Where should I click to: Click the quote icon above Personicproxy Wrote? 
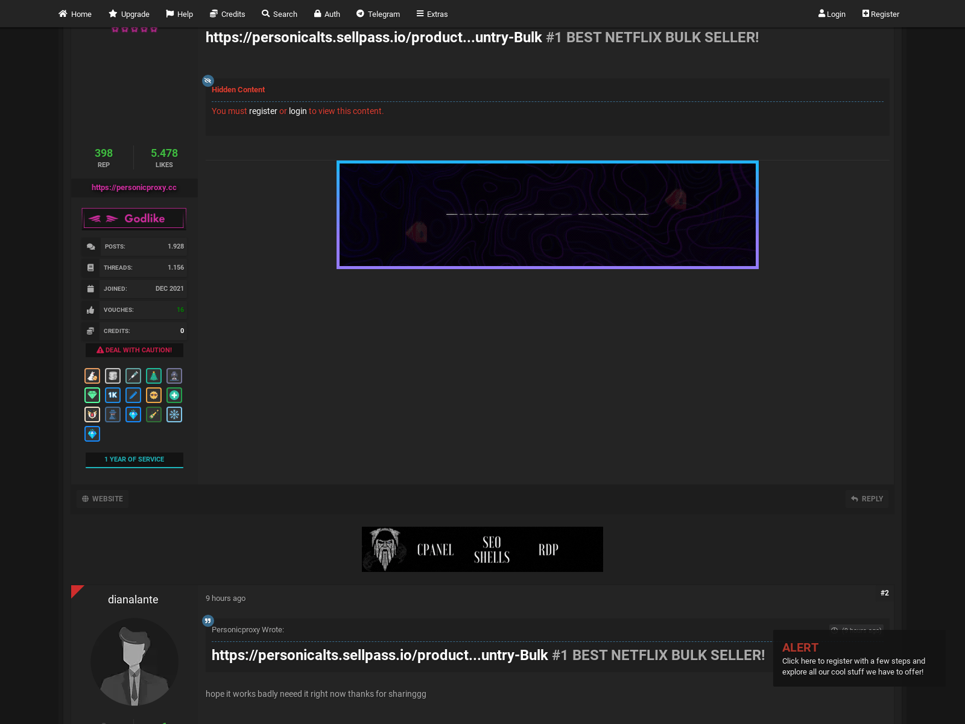pyautogui.click(x=208, y=620)
